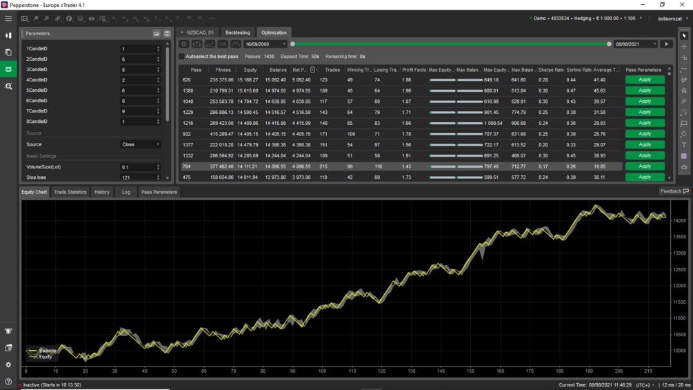693x390 pixels.
Task: Switch to the Optimization tab
Action: pos(274,32)
